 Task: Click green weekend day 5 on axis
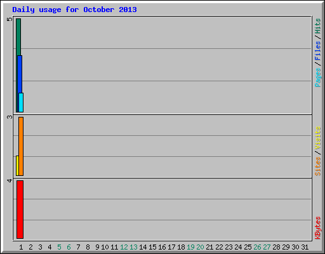(x=59, y=247)
